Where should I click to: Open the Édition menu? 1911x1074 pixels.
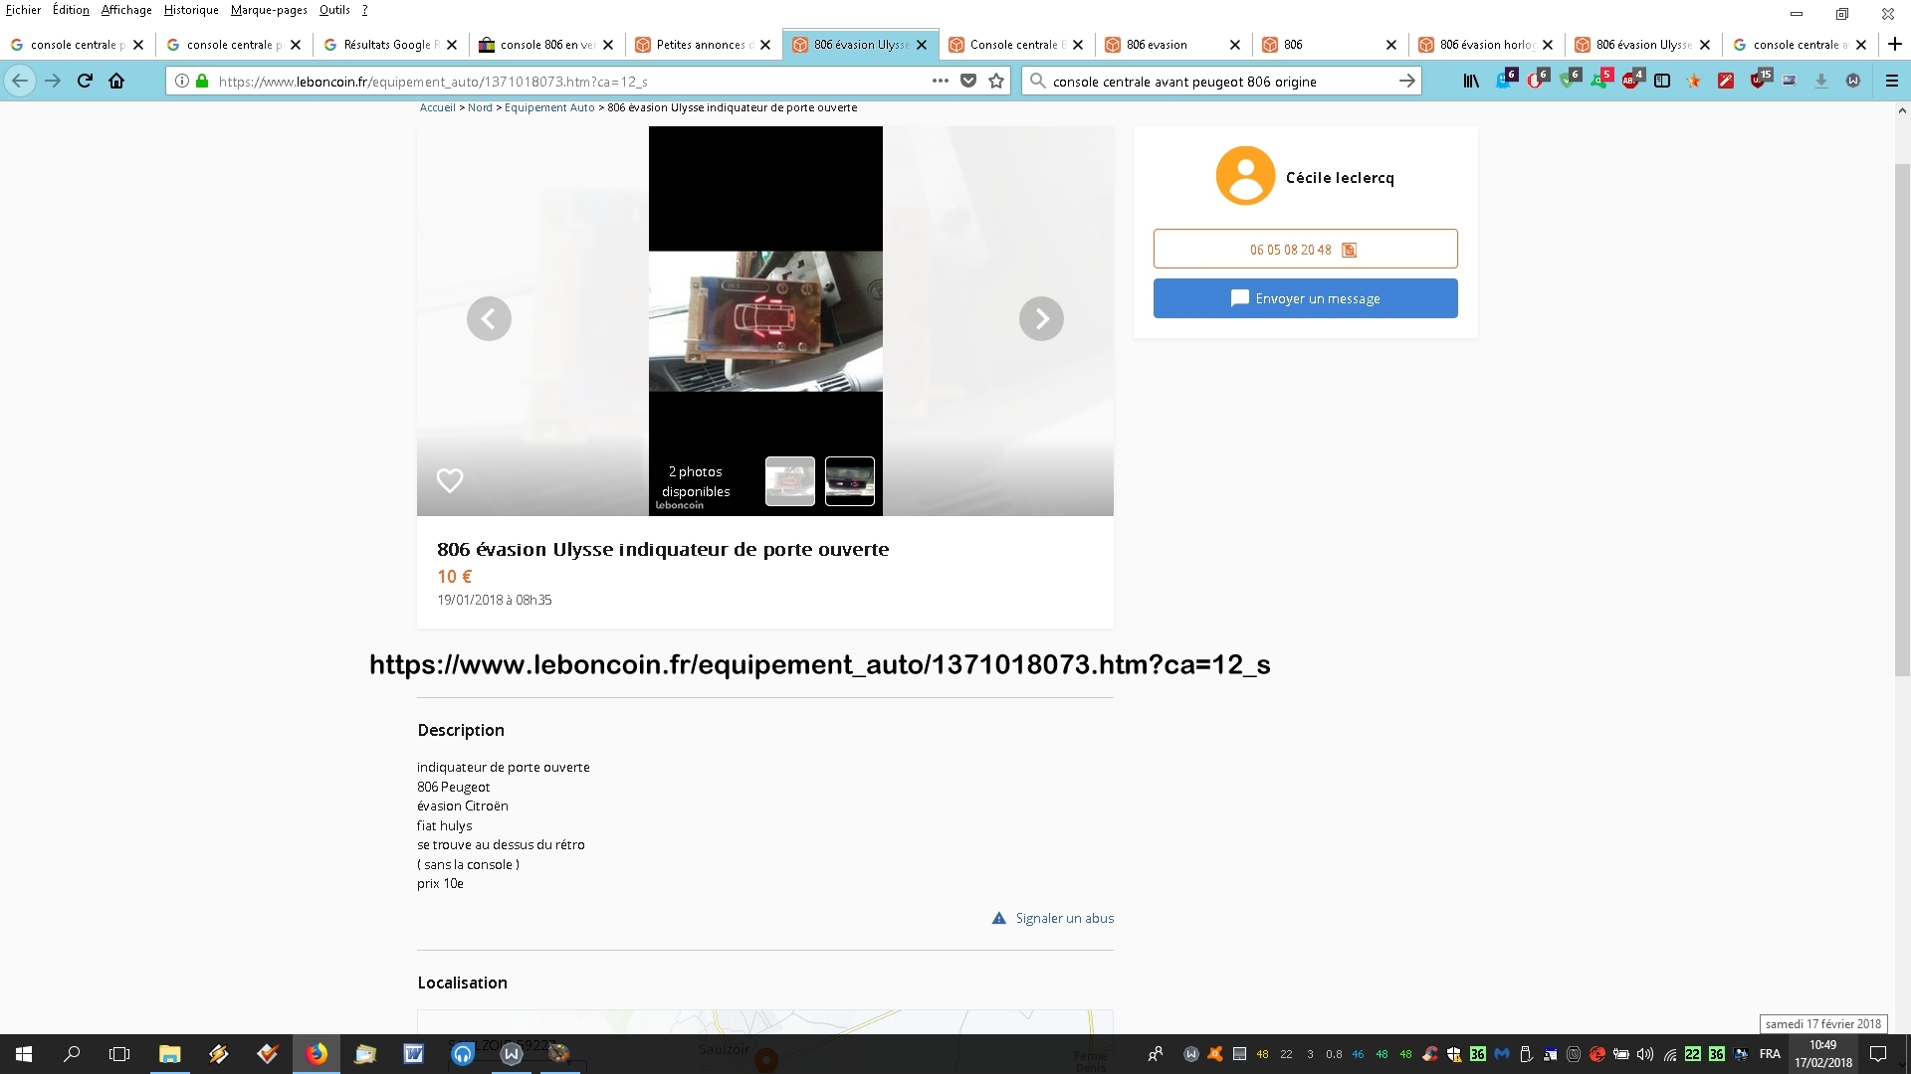point(71,10)
